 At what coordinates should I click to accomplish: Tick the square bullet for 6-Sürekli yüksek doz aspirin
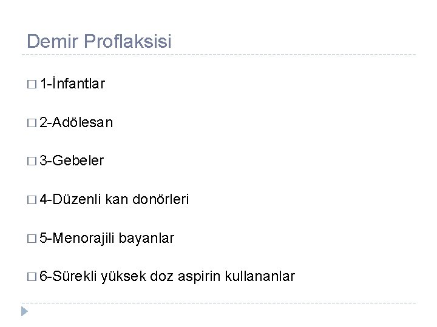pyautogui.click(x=32, y=277)
